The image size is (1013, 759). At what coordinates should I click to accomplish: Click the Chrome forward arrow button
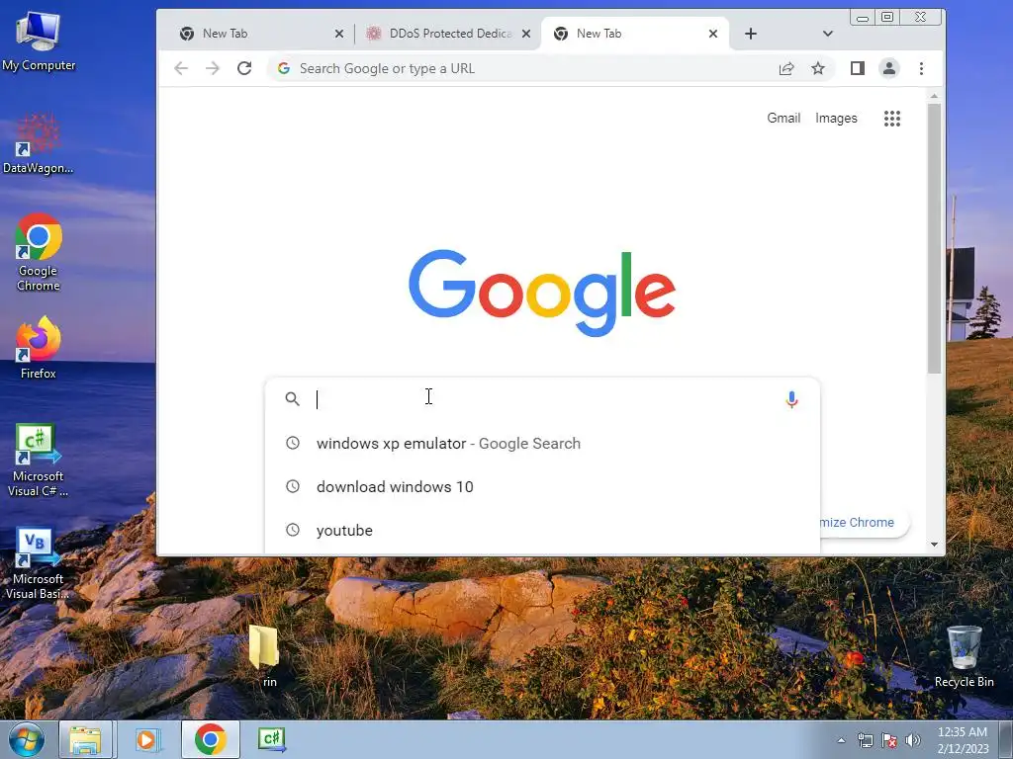[x=213, y=68]
